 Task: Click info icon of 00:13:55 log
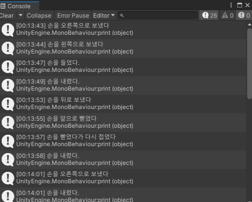pos(8,123)
